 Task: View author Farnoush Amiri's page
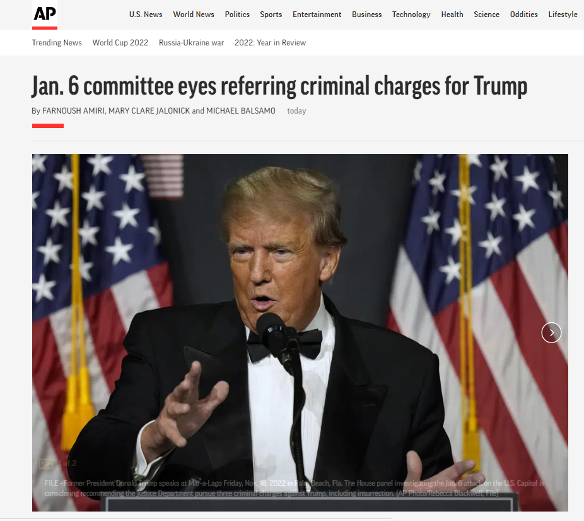(73, 111)
